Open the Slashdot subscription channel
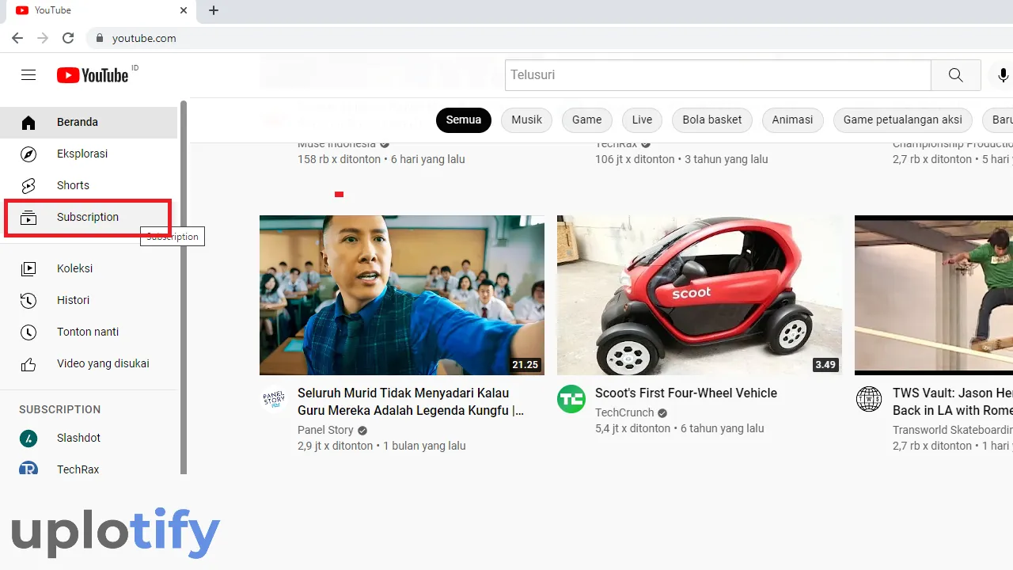Image resolution: width=1013 pixels, height=570 pixels. click(x=89, y=438)
